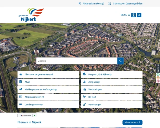Open the De wolf tile
Image resolution: width=160 pixels, height=128 pixels.
(112, 97)
